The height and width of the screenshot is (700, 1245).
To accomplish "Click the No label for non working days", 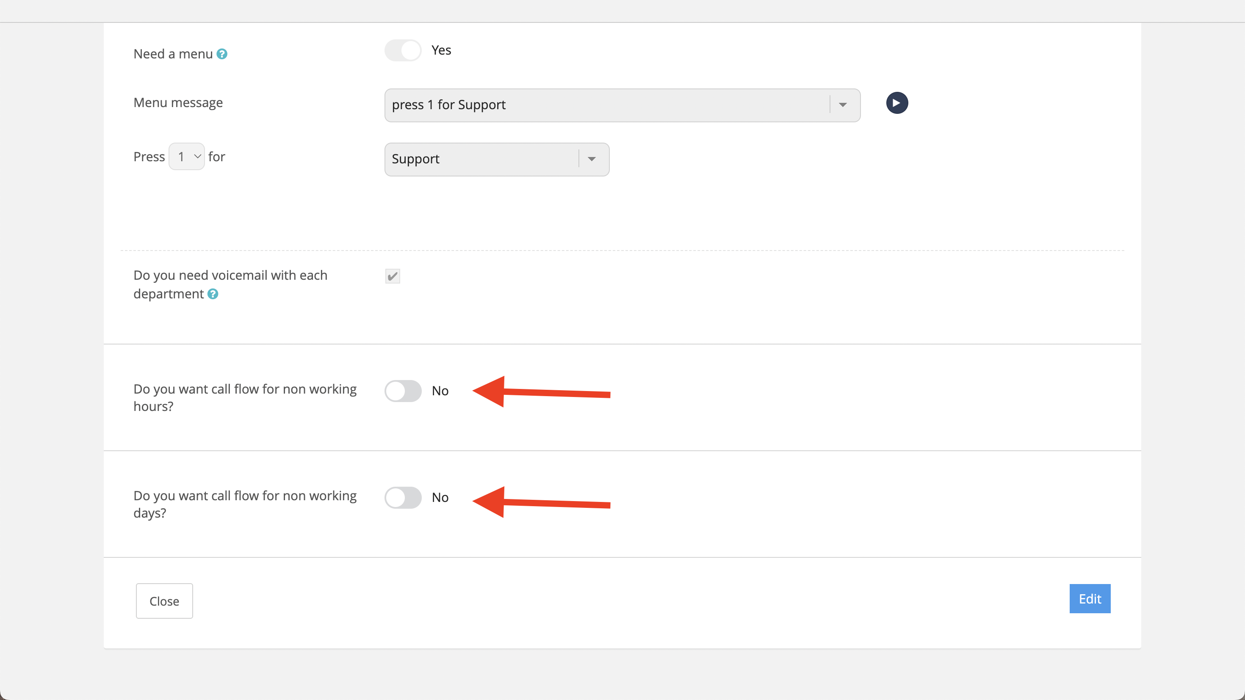I will click(440, 498).
